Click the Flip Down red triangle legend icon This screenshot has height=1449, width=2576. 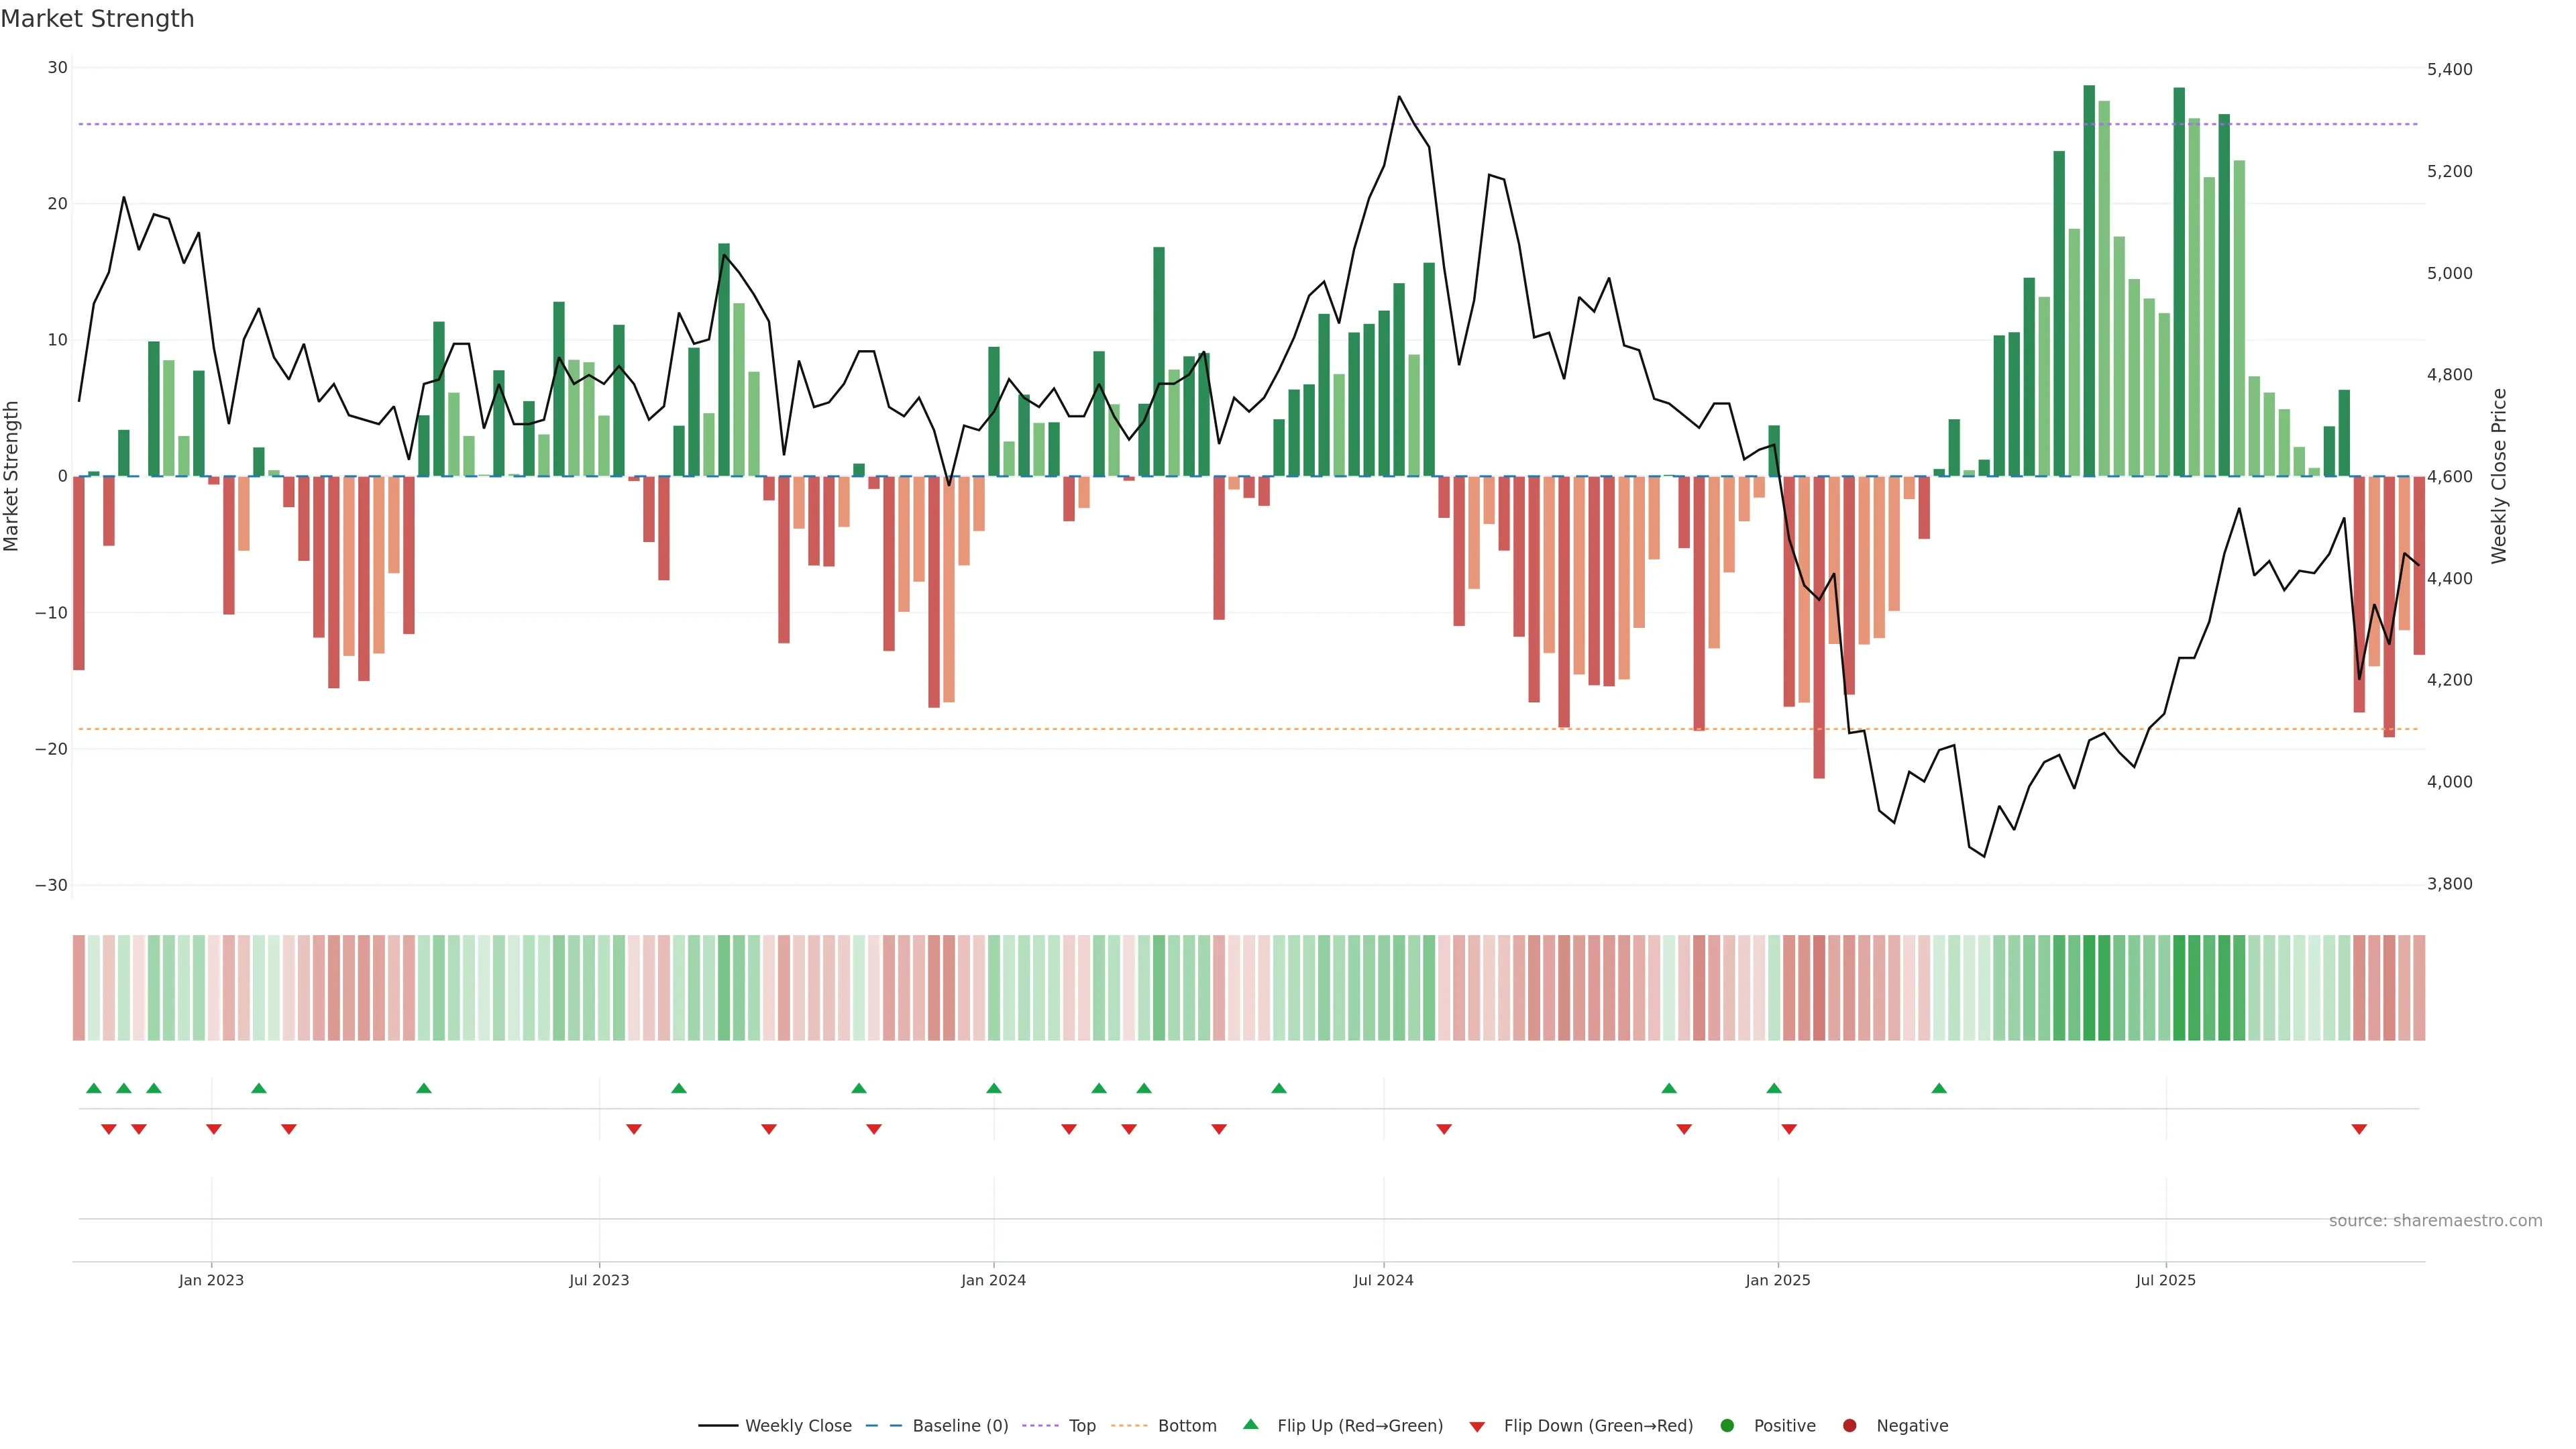[x=1477, y=1426]
